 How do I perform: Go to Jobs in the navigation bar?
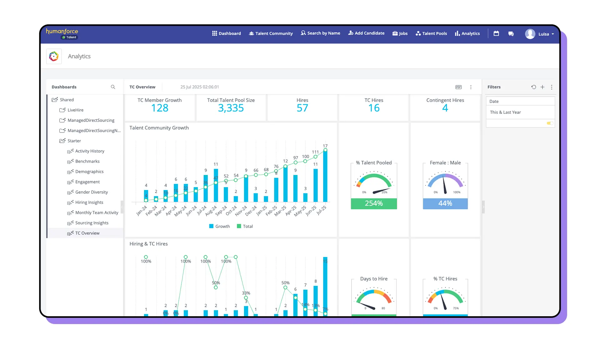coord(400,33)
